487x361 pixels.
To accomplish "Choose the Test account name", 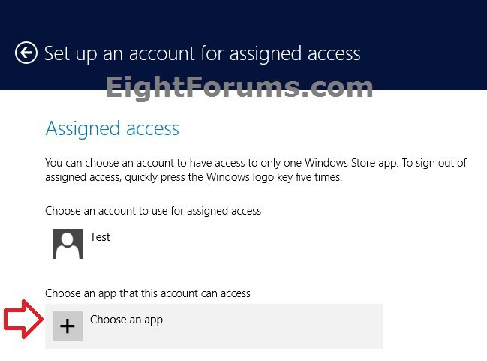I will pos(100,237).
